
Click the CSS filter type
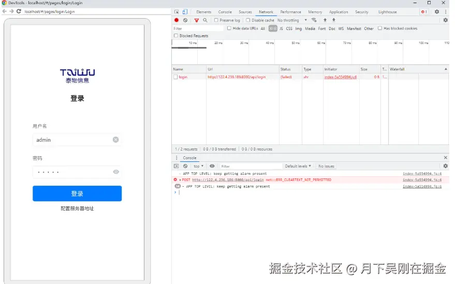pos(289,28)
